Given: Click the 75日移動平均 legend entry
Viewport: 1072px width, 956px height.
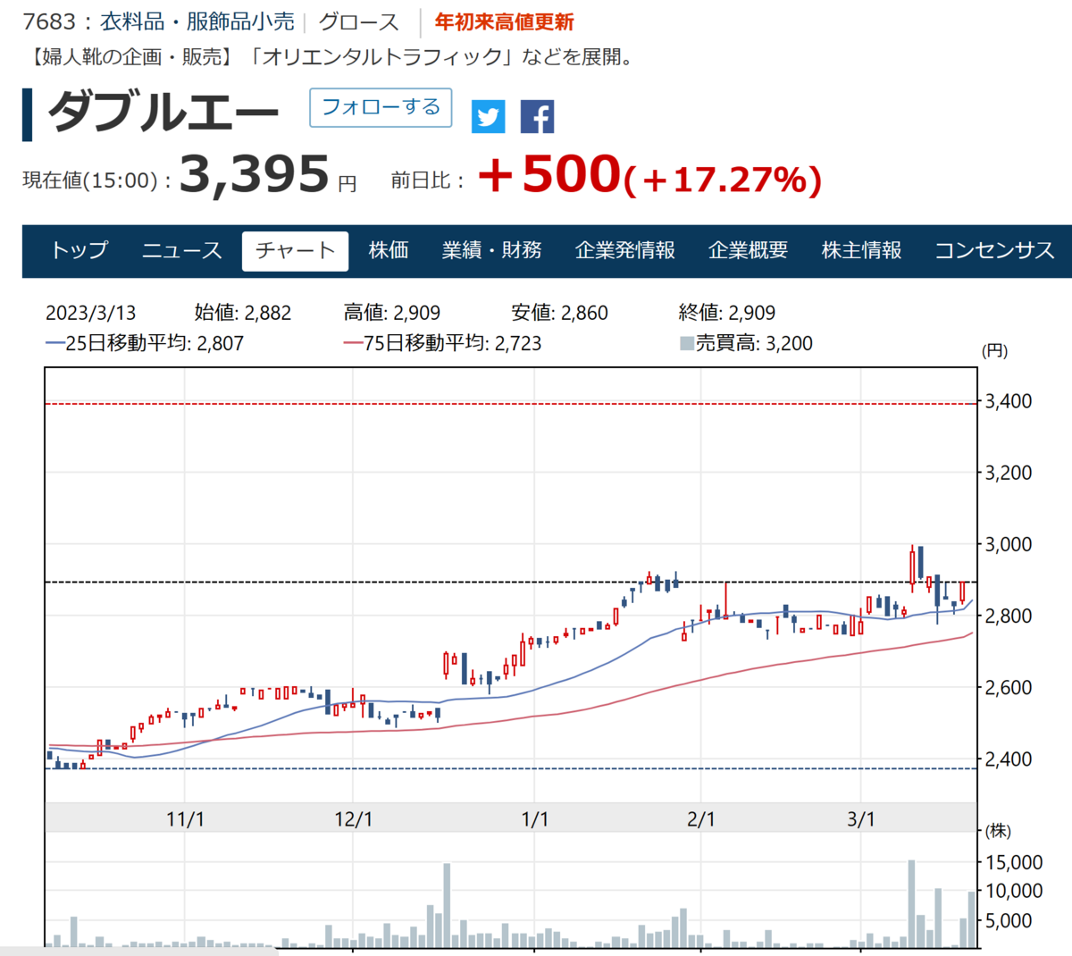Looking at the screenshot, I should [442, 343].
